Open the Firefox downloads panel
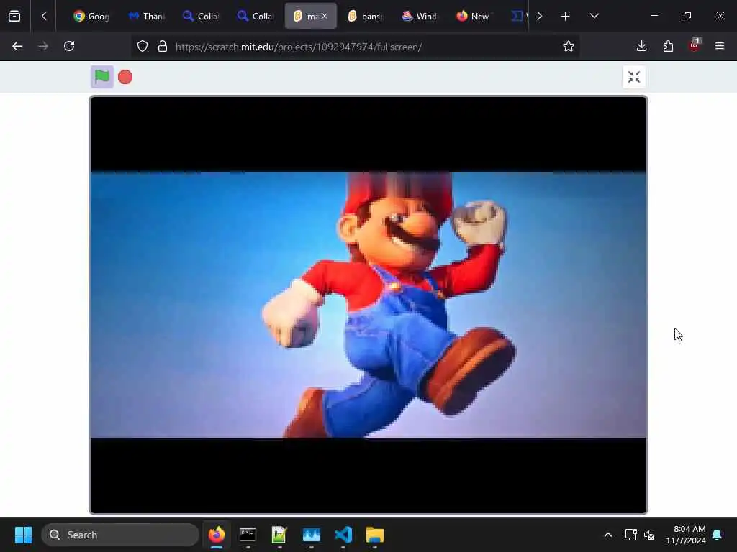This screenshot has height=552, width=737. [x=641, y=46]
